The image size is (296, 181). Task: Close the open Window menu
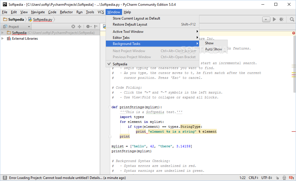click(x=114, y=12)
